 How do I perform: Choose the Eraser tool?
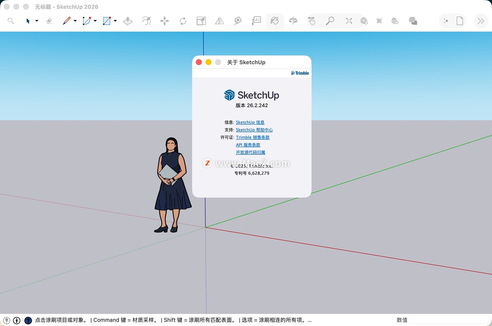point(49,21)
